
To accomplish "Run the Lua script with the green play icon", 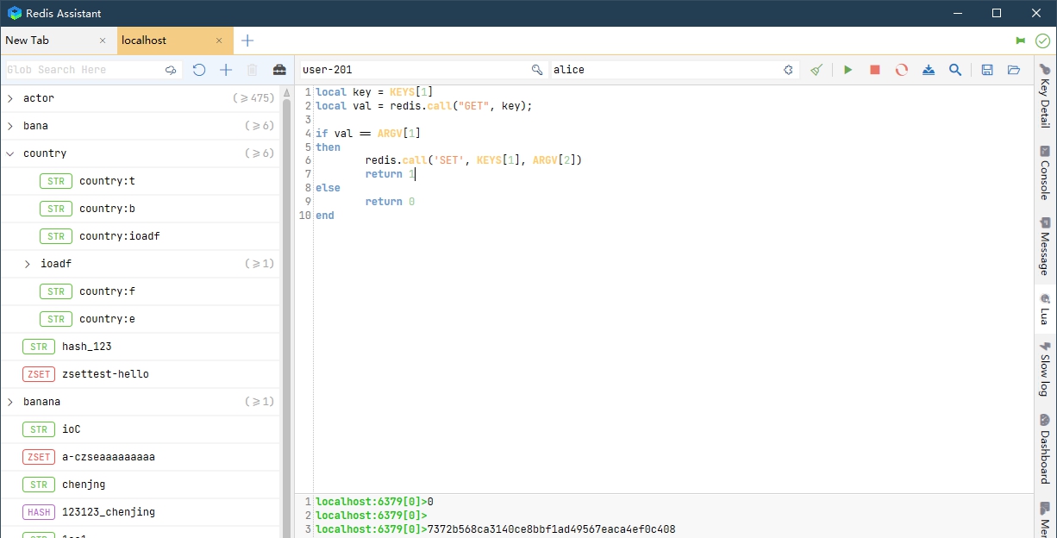I will coord(848,70).
